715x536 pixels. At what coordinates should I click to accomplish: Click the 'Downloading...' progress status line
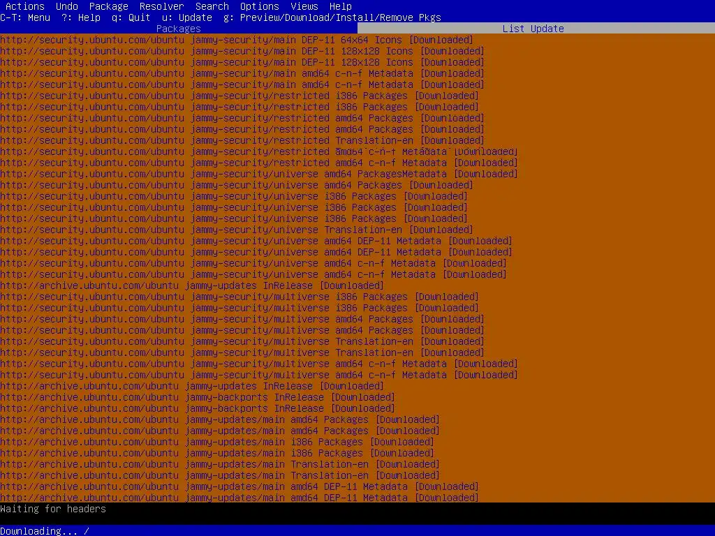click(x=45, y=531)
